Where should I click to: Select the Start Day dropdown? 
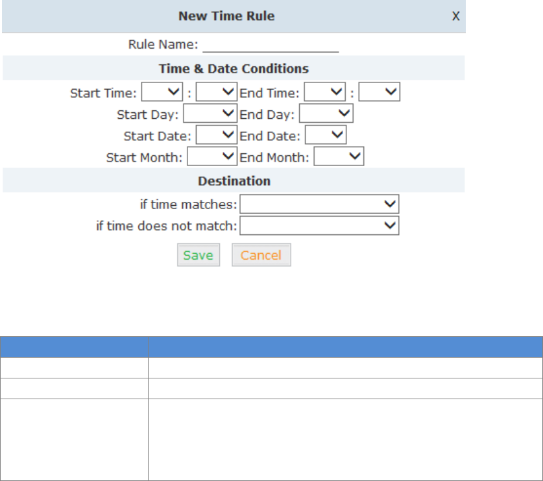pyautogui.click(x=210, y=115)
